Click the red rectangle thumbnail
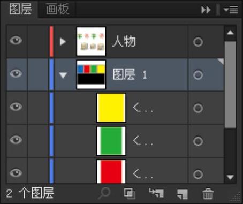Screen dimensions: 243x204 111,171
